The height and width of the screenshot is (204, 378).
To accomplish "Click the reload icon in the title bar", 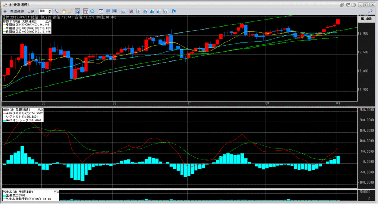I will point(348,4).
